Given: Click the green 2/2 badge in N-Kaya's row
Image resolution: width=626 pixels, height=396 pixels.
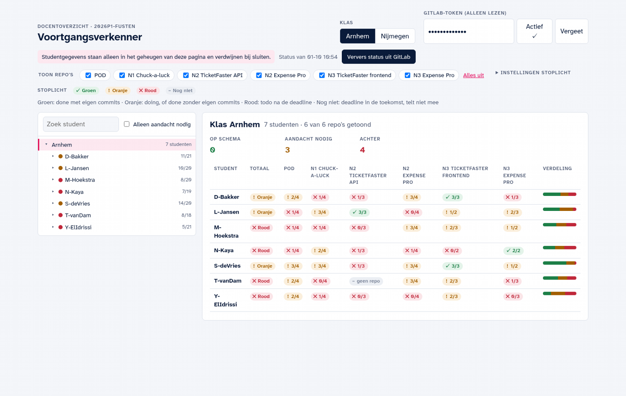Looking at the screenshot, I should click(513, 251).
